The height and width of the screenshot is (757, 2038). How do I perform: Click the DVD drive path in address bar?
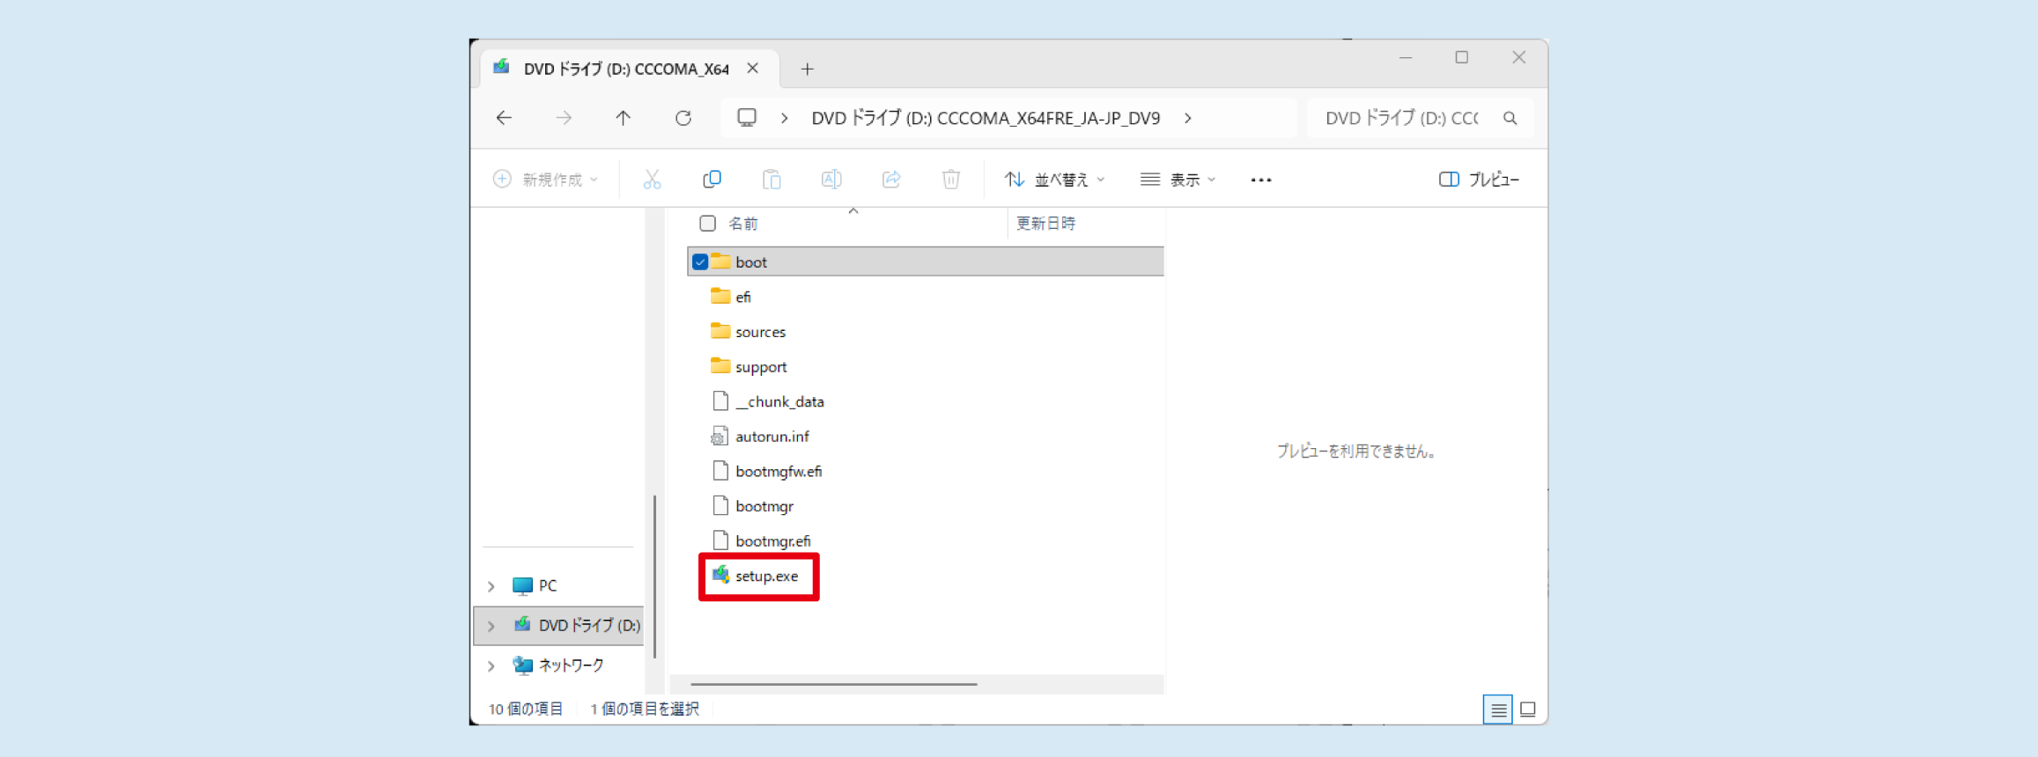tap(986, 118)
